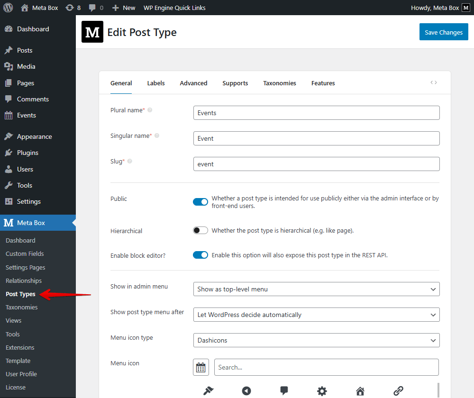Click the New plus icon
474x398 pixels.
click(x=116, y=8)
